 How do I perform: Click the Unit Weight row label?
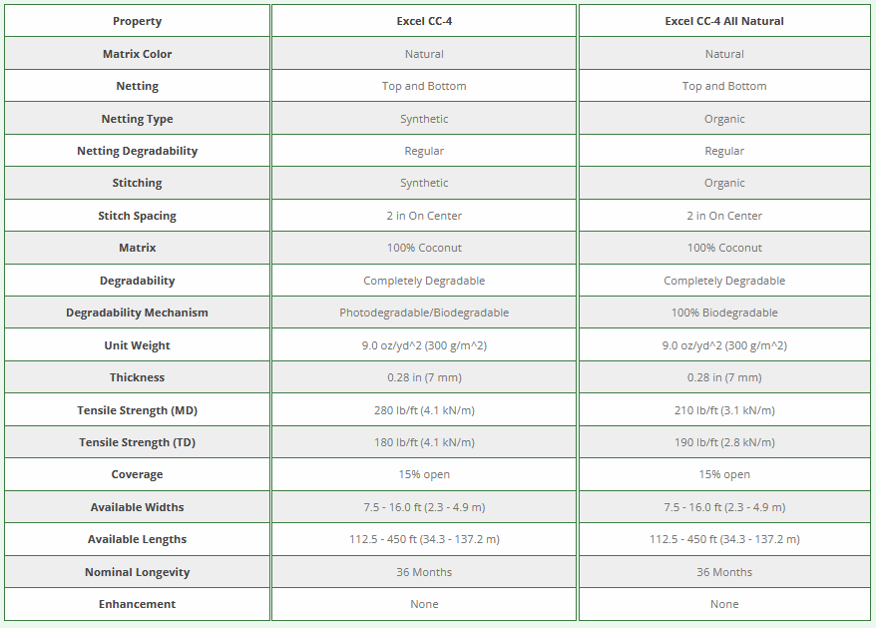(x=137, y=345)
